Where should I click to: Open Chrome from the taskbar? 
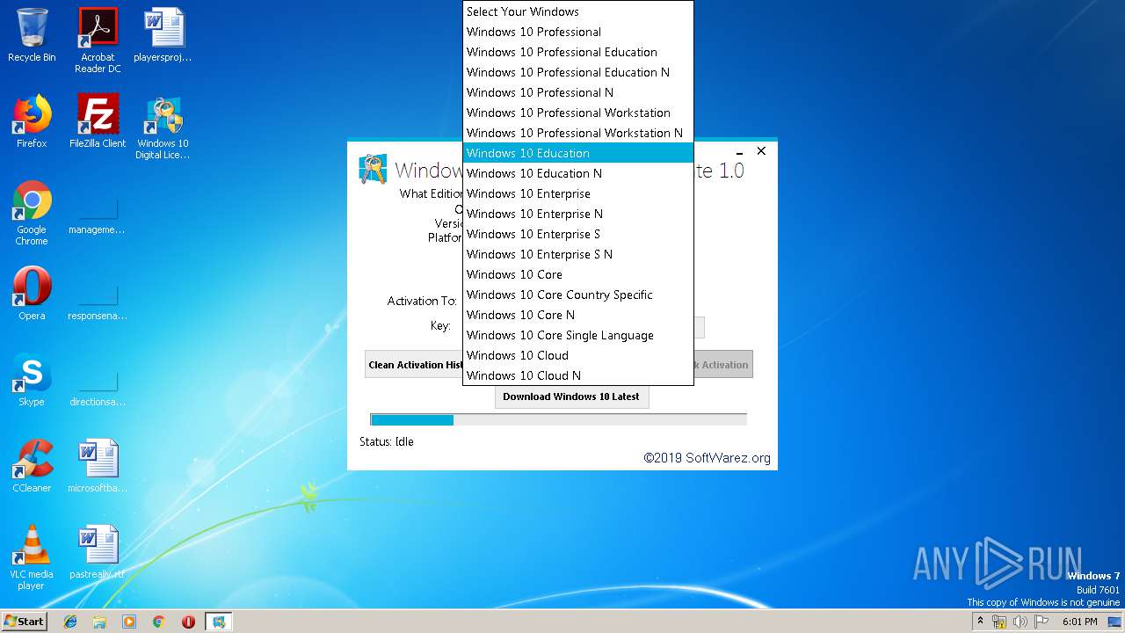click(x=158, y=622)
